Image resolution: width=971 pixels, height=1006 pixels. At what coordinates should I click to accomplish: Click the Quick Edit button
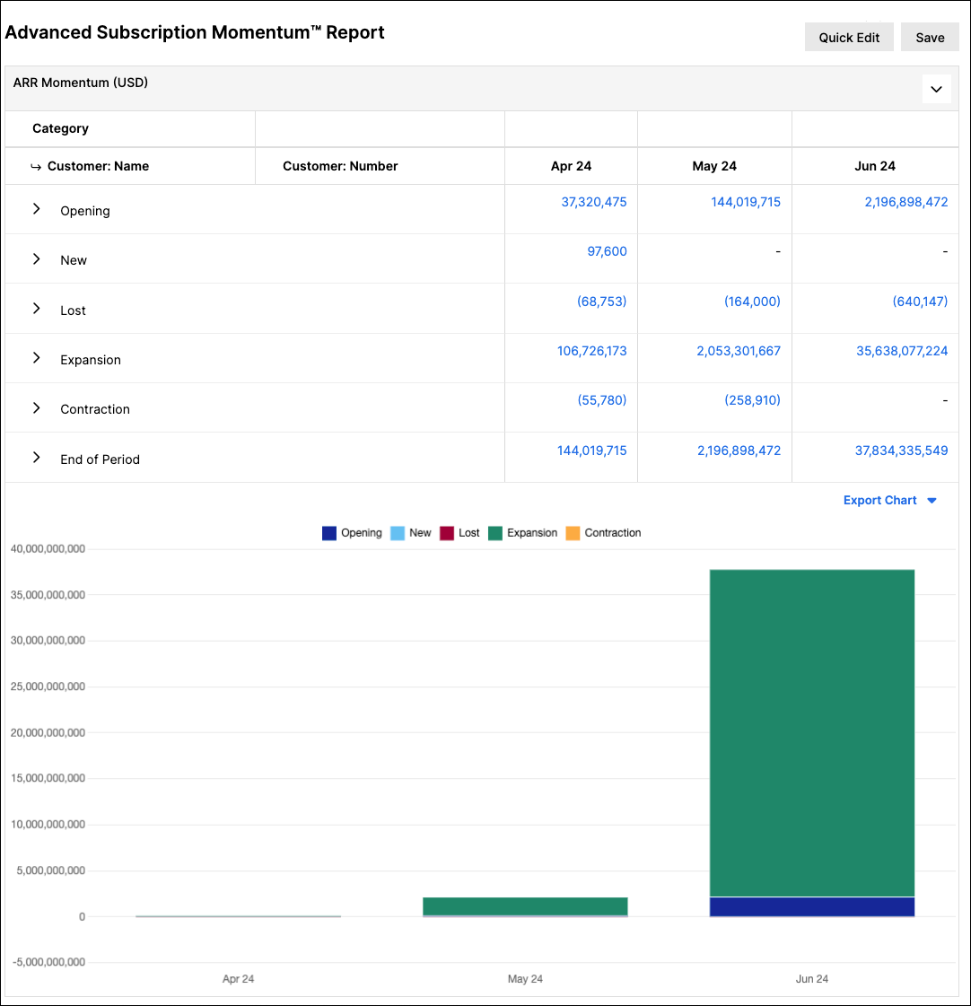click(848, 37)
